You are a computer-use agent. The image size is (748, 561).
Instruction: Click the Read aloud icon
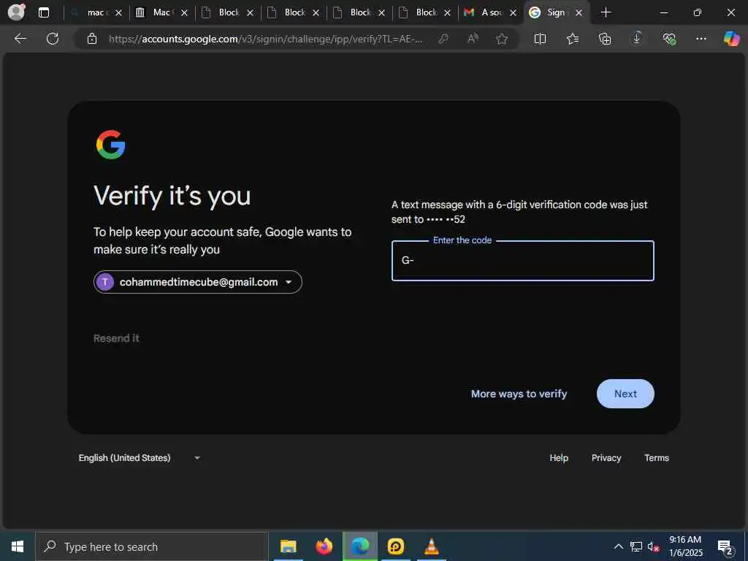pyautogui.click(x=473, y=39)
